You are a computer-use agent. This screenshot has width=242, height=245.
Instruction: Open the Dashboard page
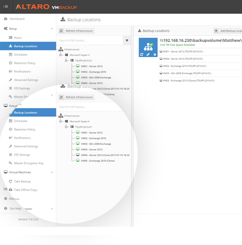pos(17,19)
